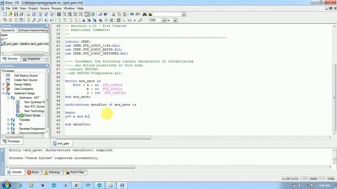This screenshot has width=337, height=189.
Task: Expand the Generate Programming File node
Action: (8, 129)
